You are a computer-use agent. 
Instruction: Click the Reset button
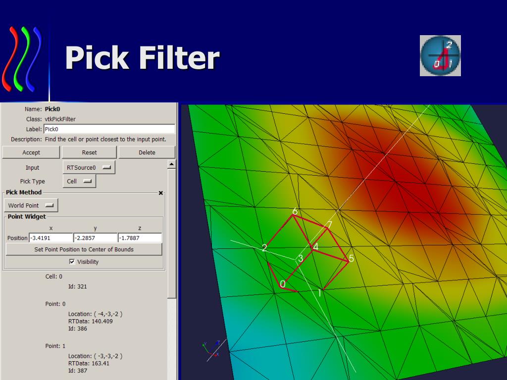coord(89,152)
